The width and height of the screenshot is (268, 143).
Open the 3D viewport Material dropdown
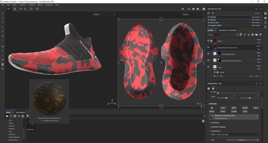coord(104,14)
